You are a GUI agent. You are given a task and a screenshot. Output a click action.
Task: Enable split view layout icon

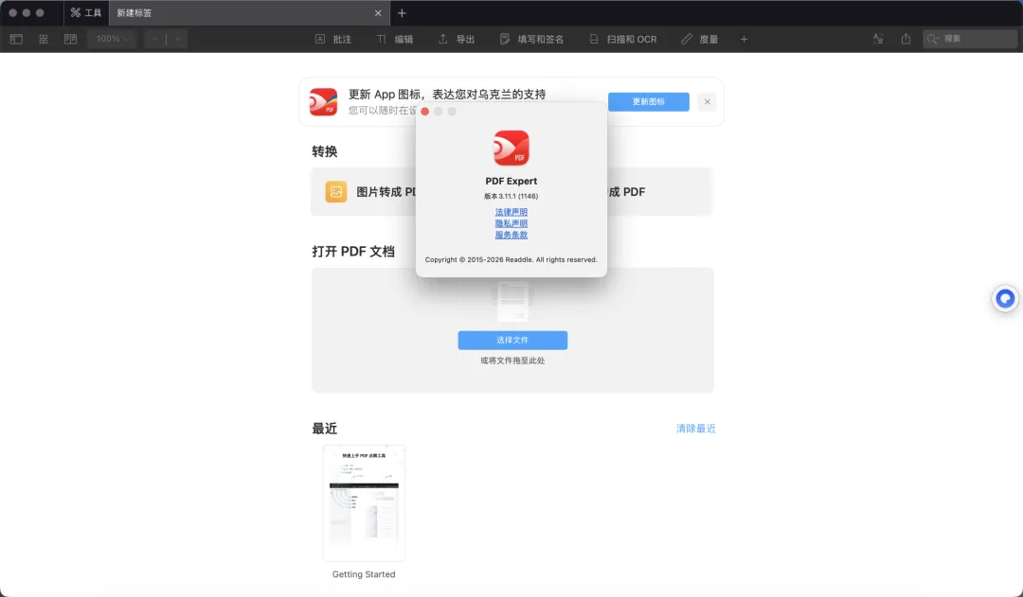pos(70,39)
